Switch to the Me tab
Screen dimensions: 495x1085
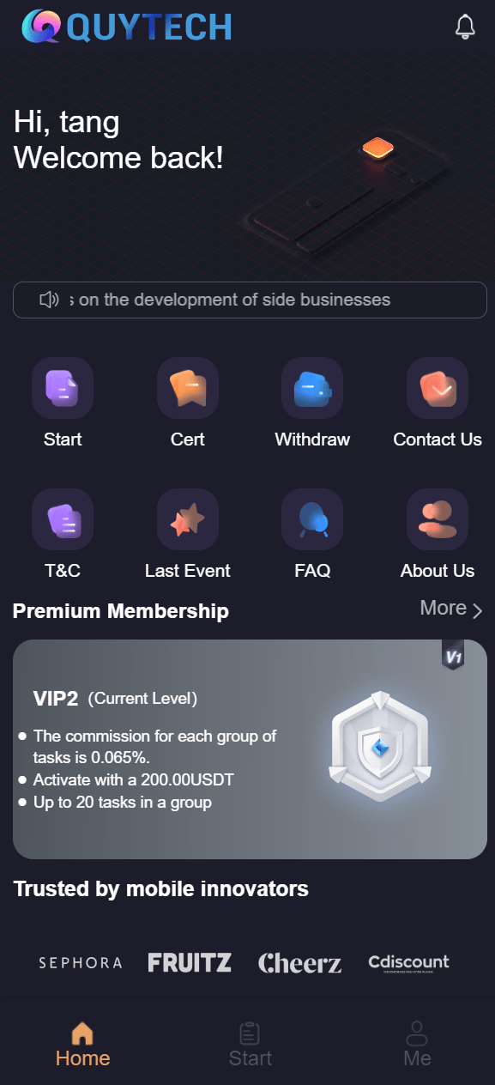coord(417,1045)
